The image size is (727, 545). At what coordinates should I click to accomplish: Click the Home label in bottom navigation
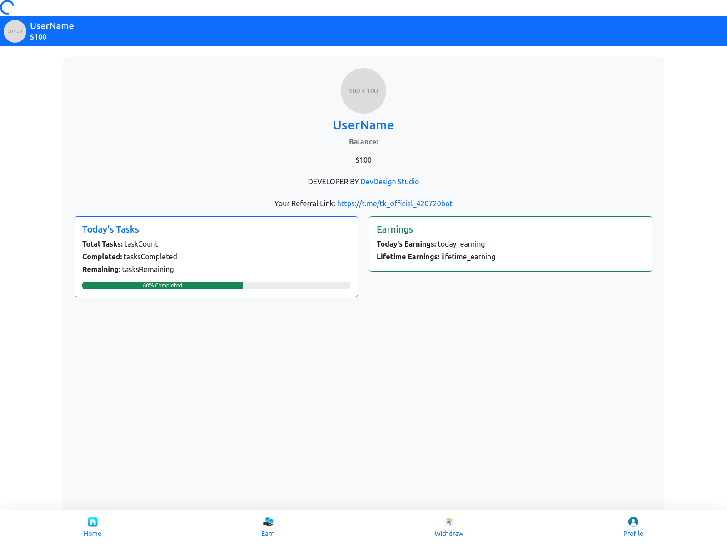92,534
